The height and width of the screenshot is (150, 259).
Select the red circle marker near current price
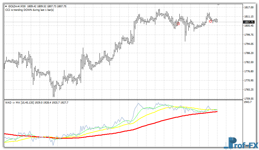(x=210, y=21)
